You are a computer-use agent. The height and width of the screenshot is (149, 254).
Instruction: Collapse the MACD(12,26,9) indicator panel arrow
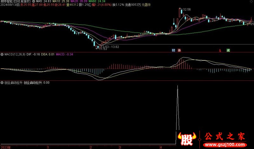[2, 54]
